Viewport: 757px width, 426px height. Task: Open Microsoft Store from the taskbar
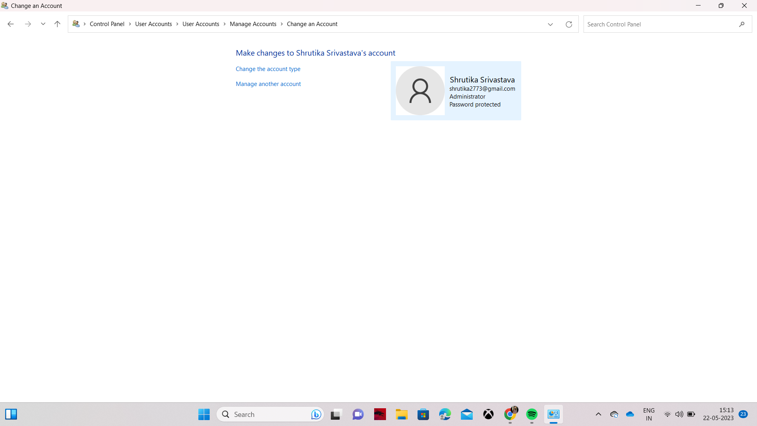tap(423, 414)
